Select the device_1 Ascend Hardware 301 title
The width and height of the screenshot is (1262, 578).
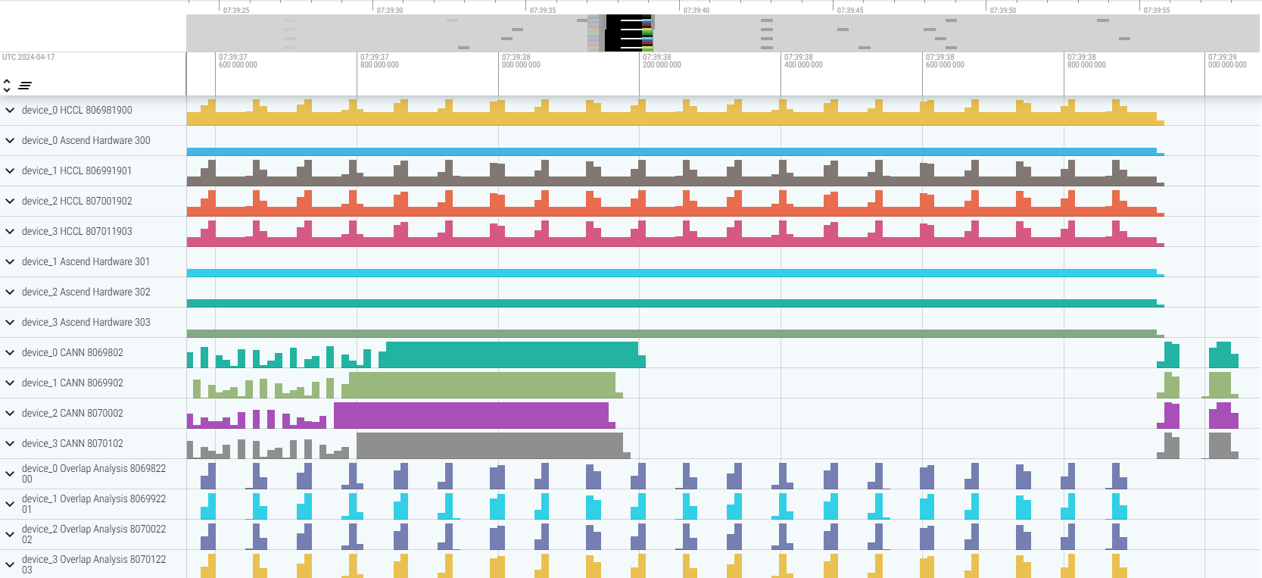click(x=86, y=262)
